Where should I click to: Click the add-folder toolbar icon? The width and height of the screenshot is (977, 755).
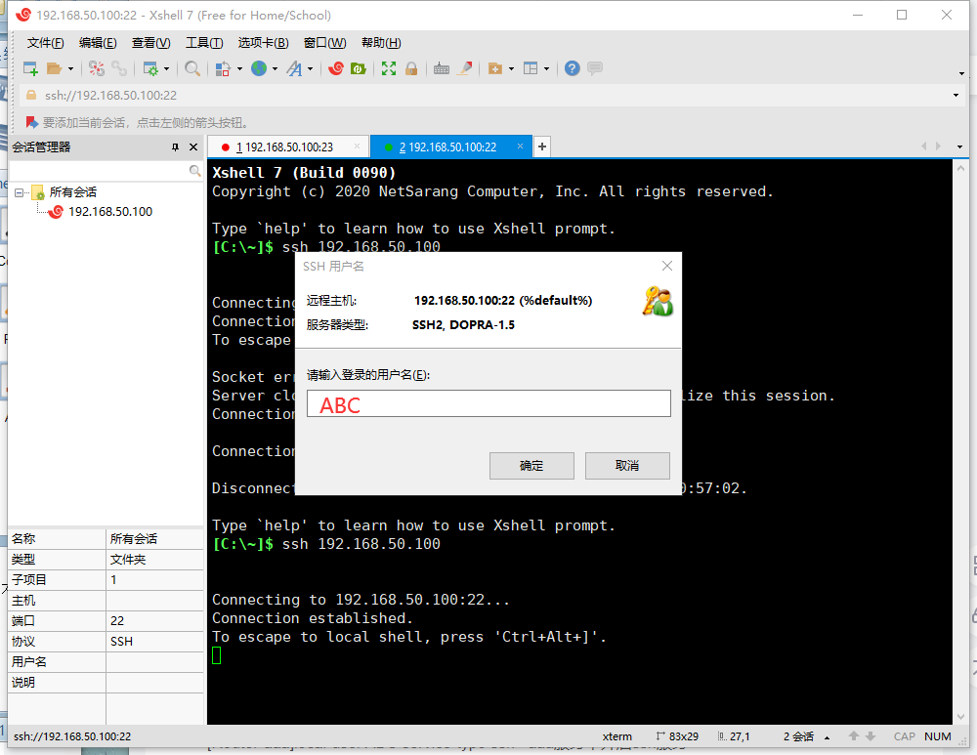pyautogui.click(x=495, y=68)
